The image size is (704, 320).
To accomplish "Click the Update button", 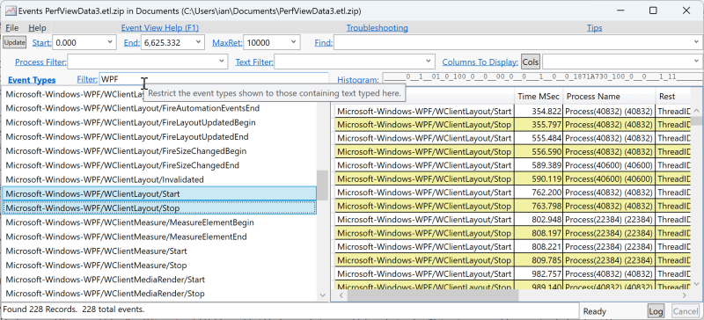I will pos(14,42).
